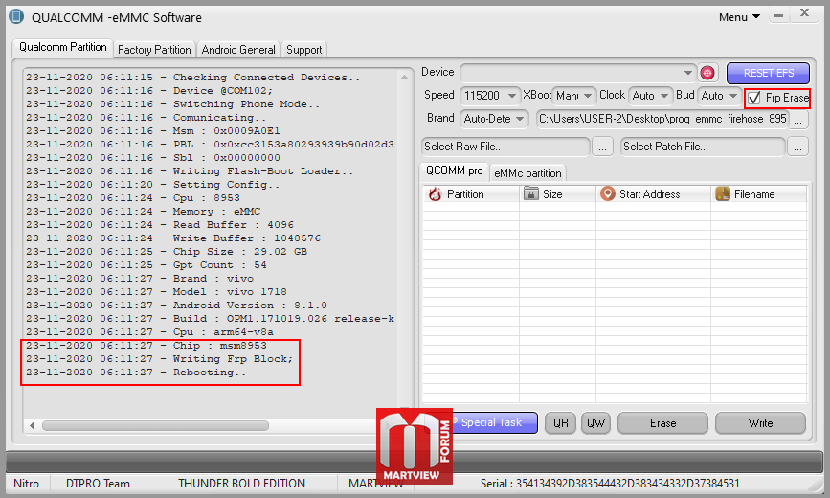Click the Filename column folder icon
Screen dimensions: 830x498
(723, 193)
